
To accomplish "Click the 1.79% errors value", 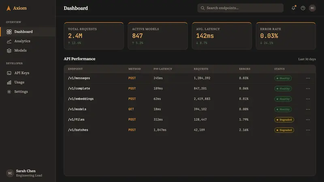I will [244, 119].
